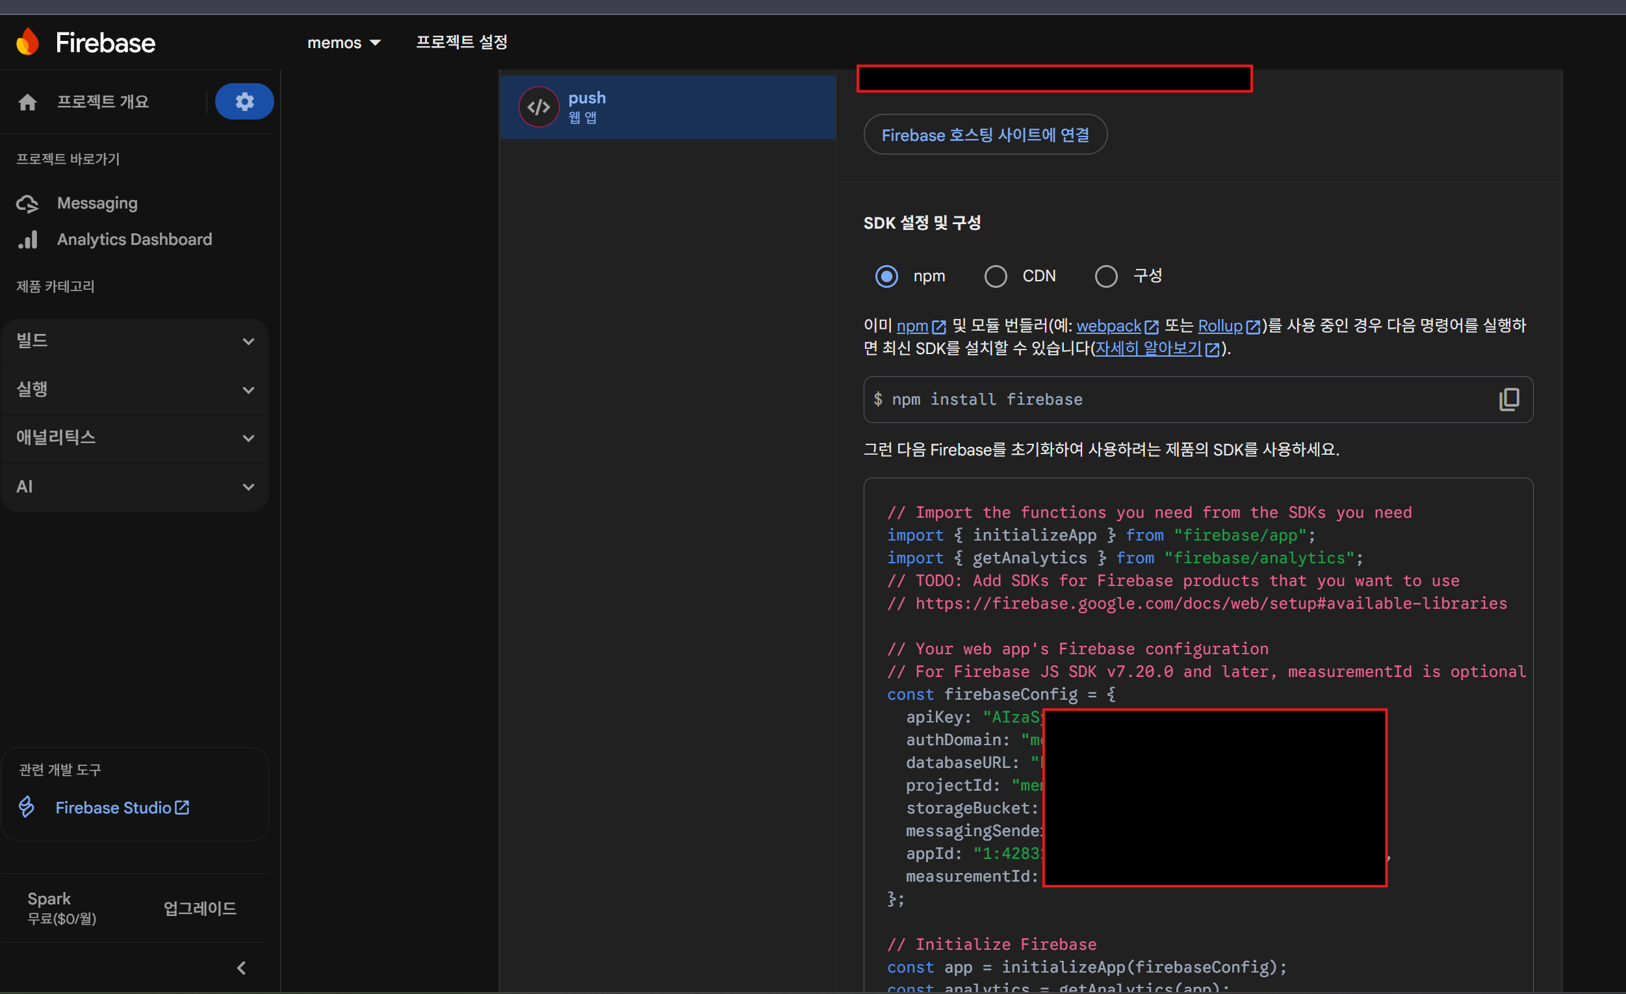1626x994 pixels.
Task: Copy the npm install firebase command
Action: (1508, 399)
